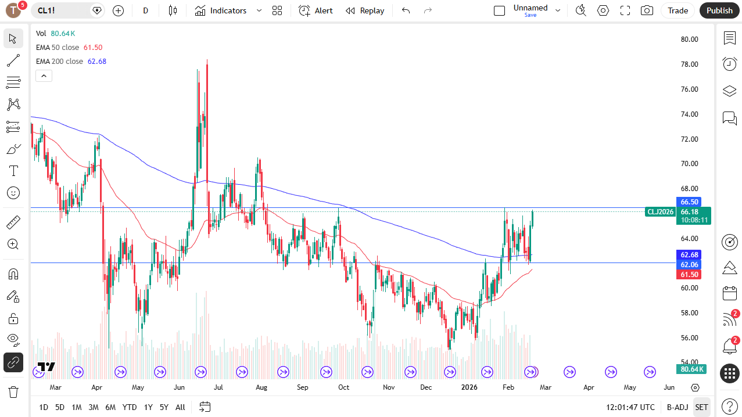The image size is (742, 417).
Task: Open the chats panel icon
Action: click(730, 118)
